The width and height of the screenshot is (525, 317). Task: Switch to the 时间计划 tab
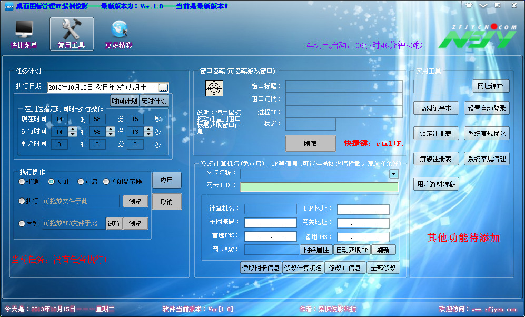pos(124,101)
